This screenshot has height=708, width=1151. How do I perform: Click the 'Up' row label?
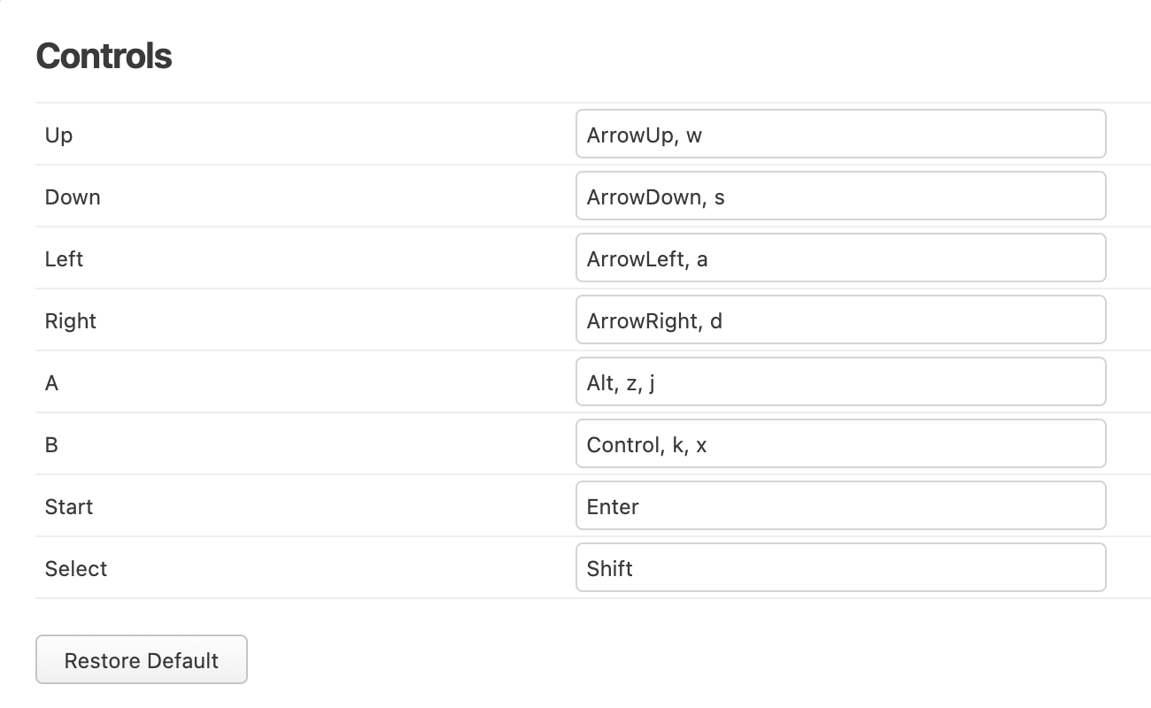[58, 135]
